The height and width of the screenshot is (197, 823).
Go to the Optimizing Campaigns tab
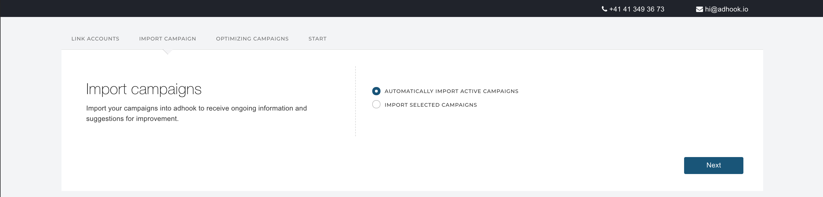point(252,39)
